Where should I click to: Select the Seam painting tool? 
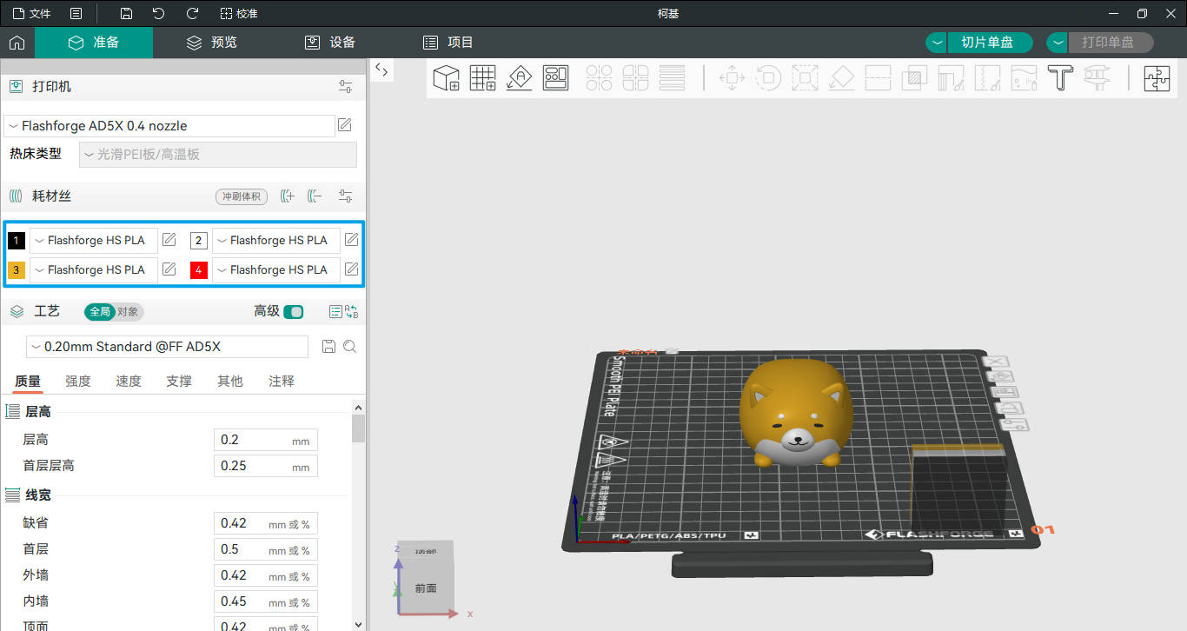click(987, 78)
